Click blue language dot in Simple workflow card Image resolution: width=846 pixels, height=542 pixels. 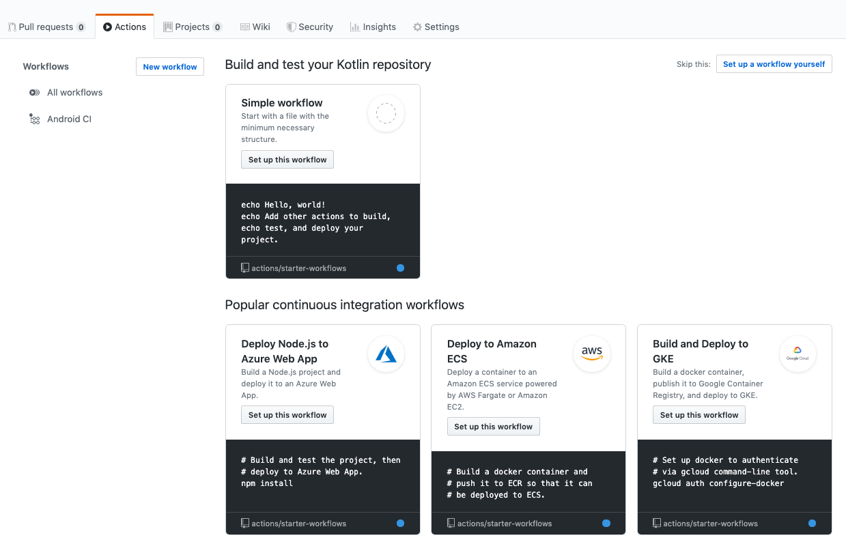(x=400, y=268)
